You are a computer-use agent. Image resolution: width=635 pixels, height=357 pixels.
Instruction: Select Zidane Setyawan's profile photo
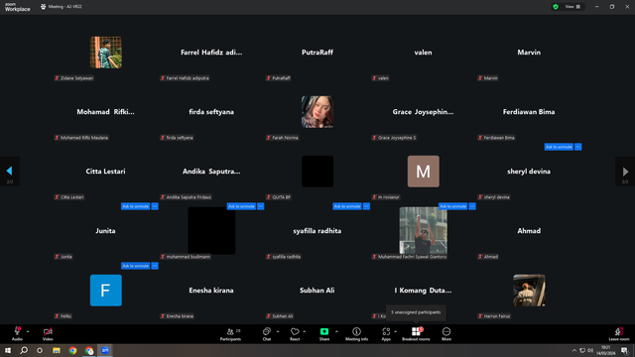pos(106,53)
